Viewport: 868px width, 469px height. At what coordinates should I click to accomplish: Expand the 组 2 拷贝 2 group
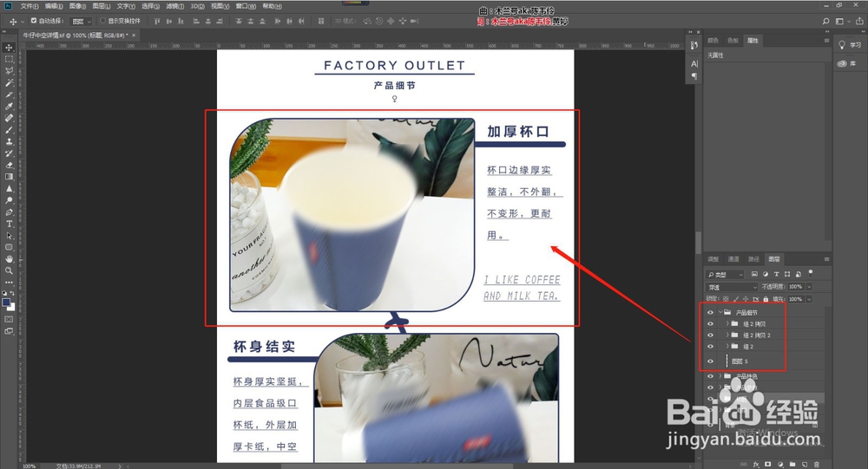coord(727,335)
